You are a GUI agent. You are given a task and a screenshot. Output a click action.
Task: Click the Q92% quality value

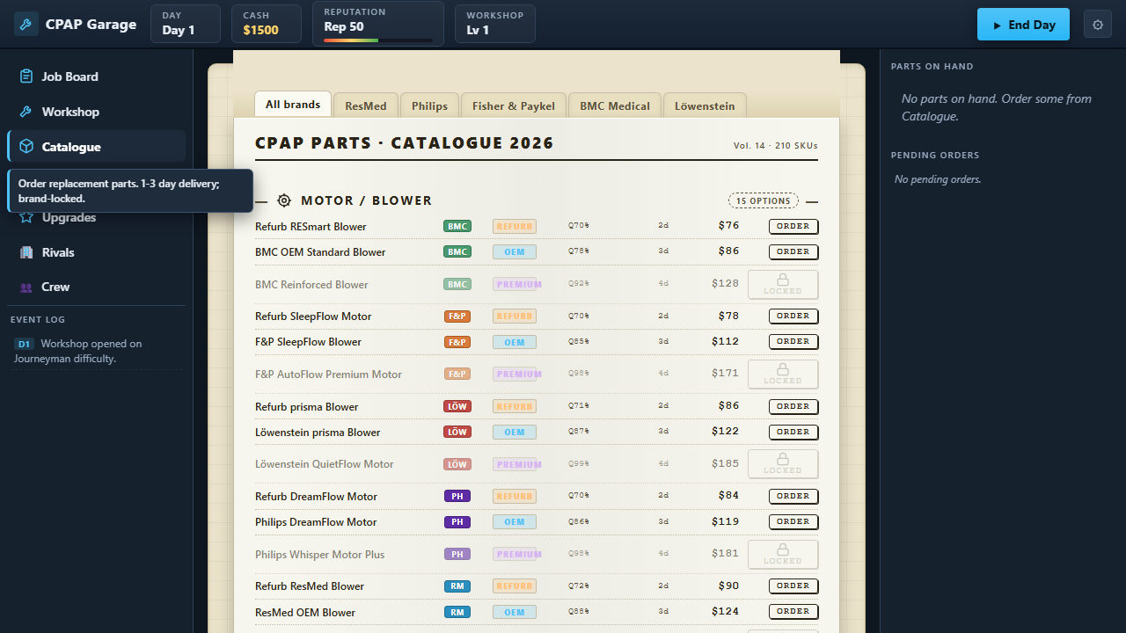click(x=578, y=283)
